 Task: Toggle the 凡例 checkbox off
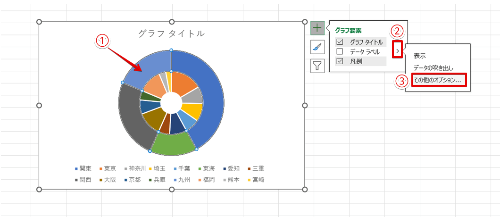[x=340, y=61]
